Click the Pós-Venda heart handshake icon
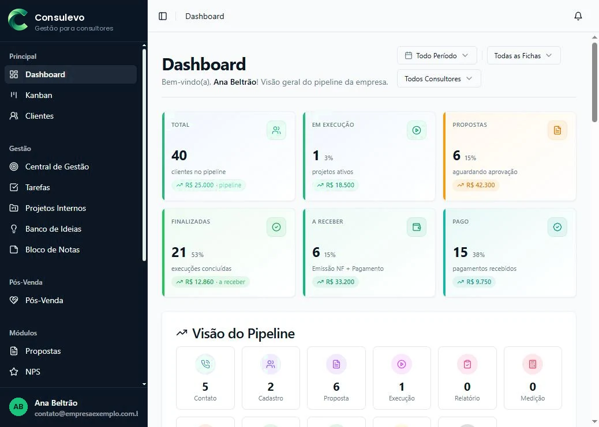 tap(14, 300)
